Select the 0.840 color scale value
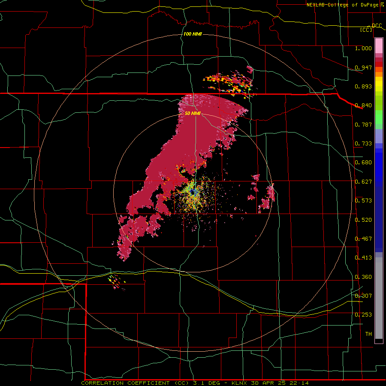Screen dimensions: 386x386 [363, 106]
